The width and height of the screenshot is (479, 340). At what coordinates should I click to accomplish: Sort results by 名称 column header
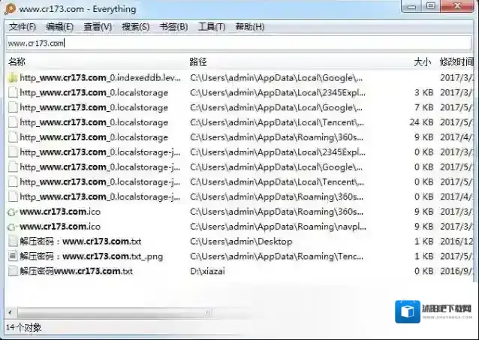click(x=17, y=62)
